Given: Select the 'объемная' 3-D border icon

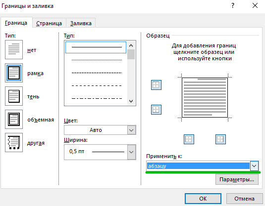Looking at the screenshot, I should tap(14, 120).
